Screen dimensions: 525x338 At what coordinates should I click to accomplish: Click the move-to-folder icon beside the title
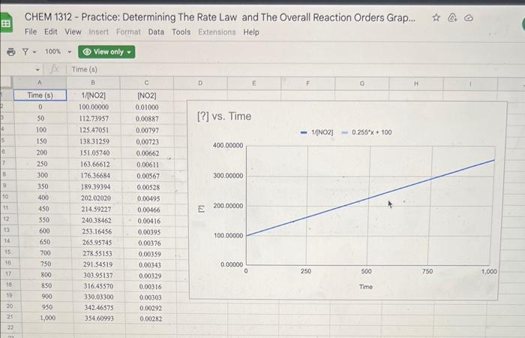point(452,18)
